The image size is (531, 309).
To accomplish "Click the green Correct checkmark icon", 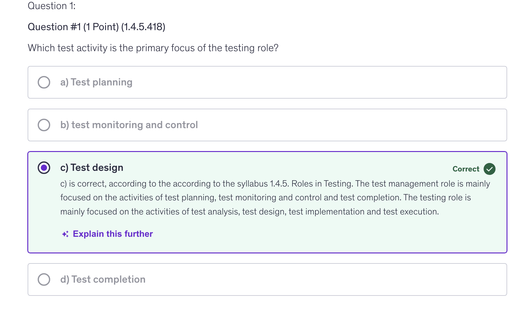I will pos(489,169).
